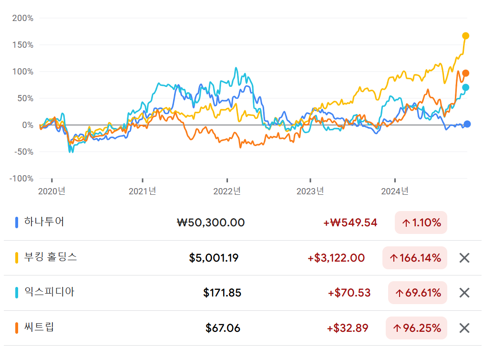The image size is (483, 349).
Task: Click the 2022년 x-axis label
Action: click(227, 191)
